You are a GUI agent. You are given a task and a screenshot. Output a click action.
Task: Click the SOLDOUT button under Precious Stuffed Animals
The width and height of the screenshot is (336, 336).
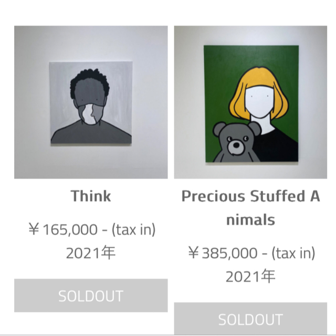(250, 319)
